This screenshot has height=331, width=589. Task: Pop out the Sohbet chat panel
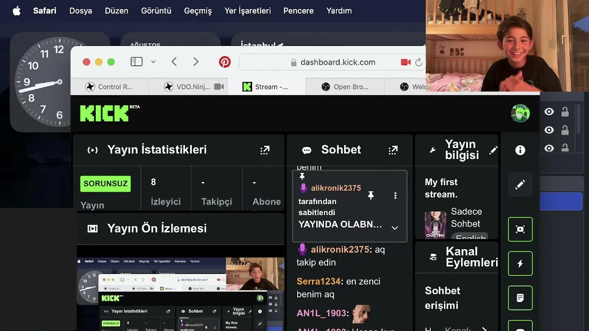point(393,150)
